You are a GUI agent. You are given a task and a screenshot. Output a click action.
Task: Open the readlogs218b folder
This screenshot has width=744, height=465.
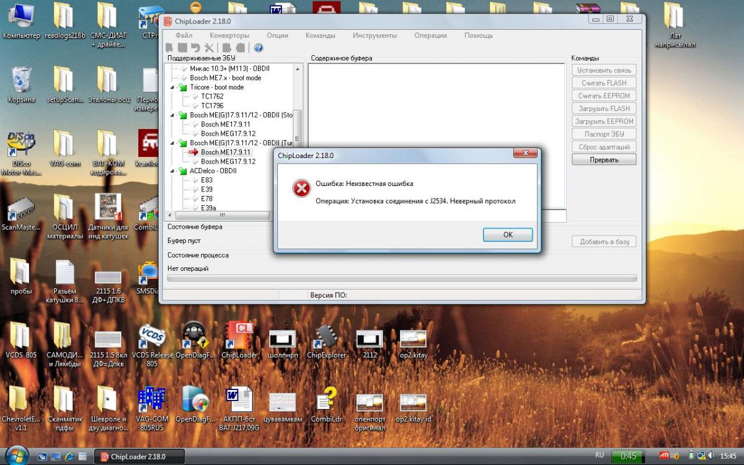[64, 22]
